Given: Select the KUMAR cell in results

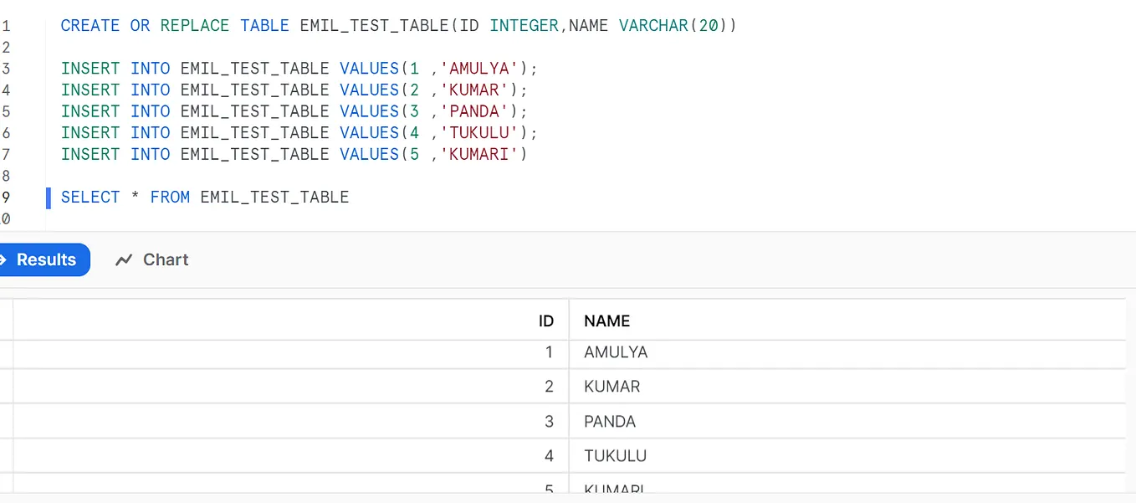Looking at the screenshot, I should coord(611,387).
